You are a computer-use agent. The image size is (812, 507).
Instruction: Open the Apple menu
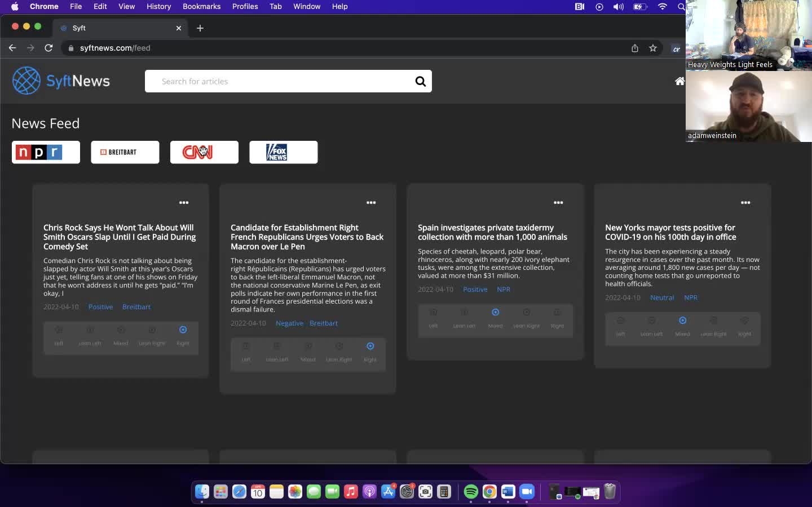pyautogui.click(x=15, y=7)
